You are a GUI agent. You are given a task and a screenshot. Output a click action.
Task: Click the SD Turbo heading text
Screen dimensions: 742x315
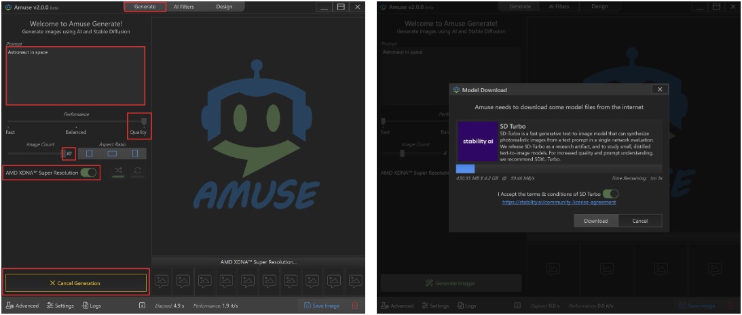pos(513,126)
